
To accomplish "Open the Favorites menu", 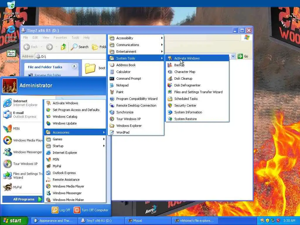I will [60, 37].
